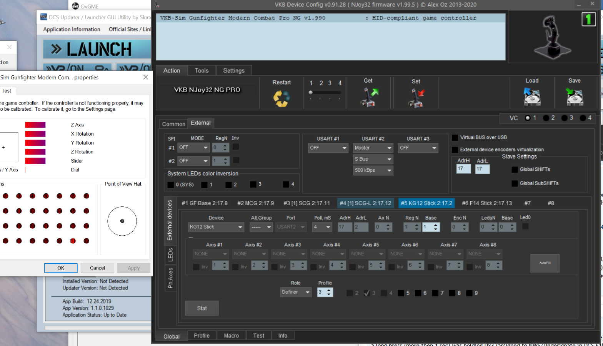Click the joystick device picture

pyautogui.click(x=553, y=37)
